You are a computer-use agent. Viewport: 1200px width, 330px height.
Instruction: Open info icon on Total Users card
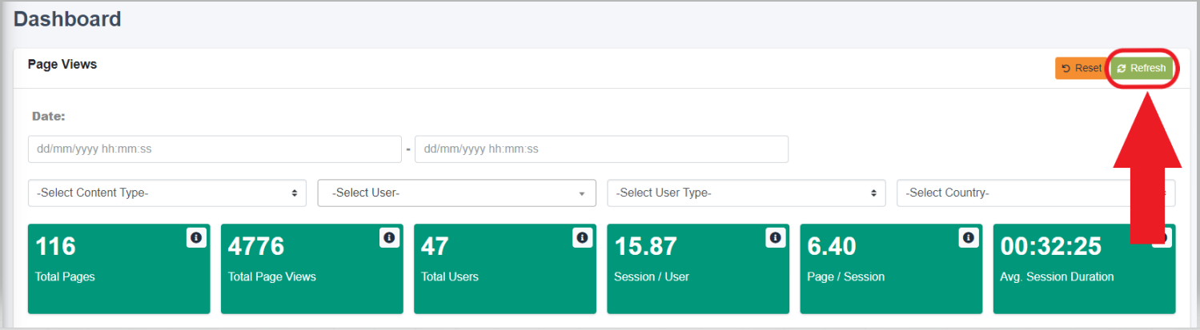[582, 237]
